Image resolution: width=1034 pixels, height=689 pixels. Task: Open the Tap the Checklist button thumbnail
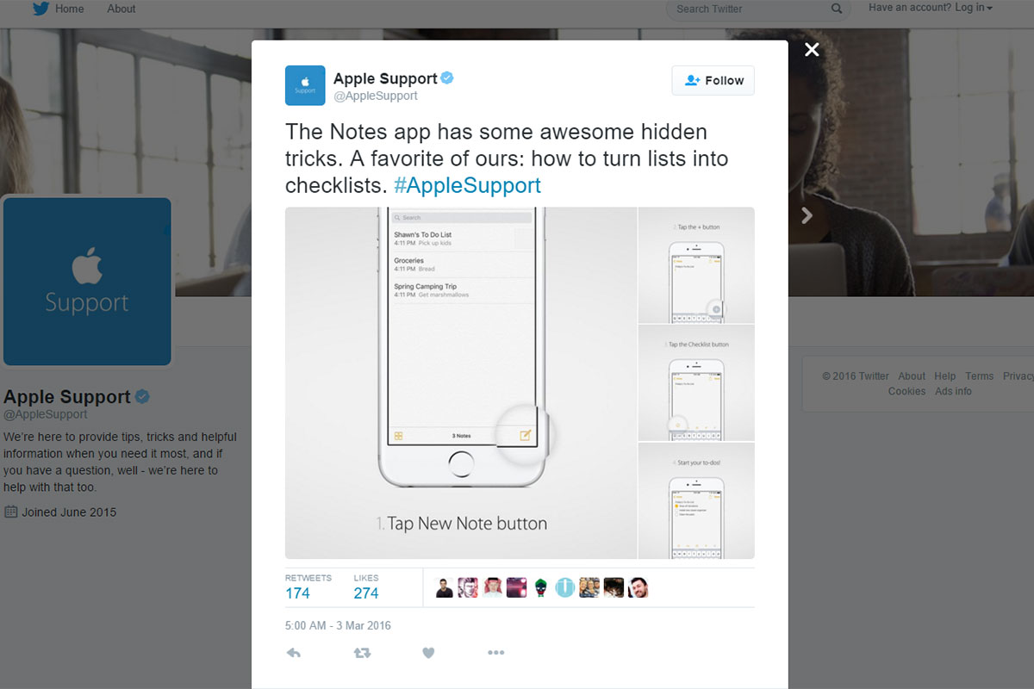[696, 383]
